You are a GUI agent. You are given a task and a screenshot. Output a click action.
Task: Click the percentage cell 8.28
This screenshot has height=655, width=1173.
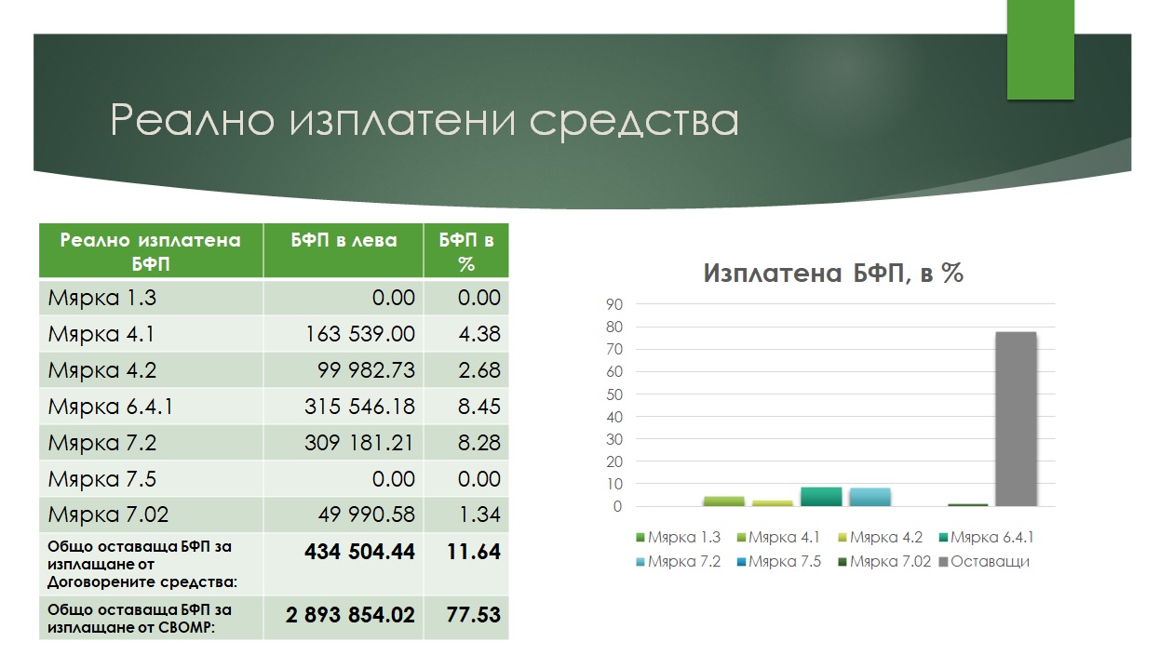pyautogui.click(x=479, y=442)
